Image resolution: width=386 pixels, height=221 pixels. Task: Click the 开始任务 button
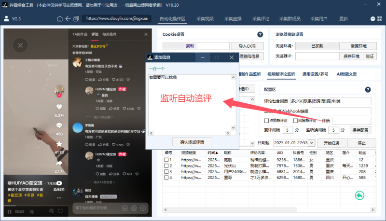pyautogui.click(x=331, y=143)
